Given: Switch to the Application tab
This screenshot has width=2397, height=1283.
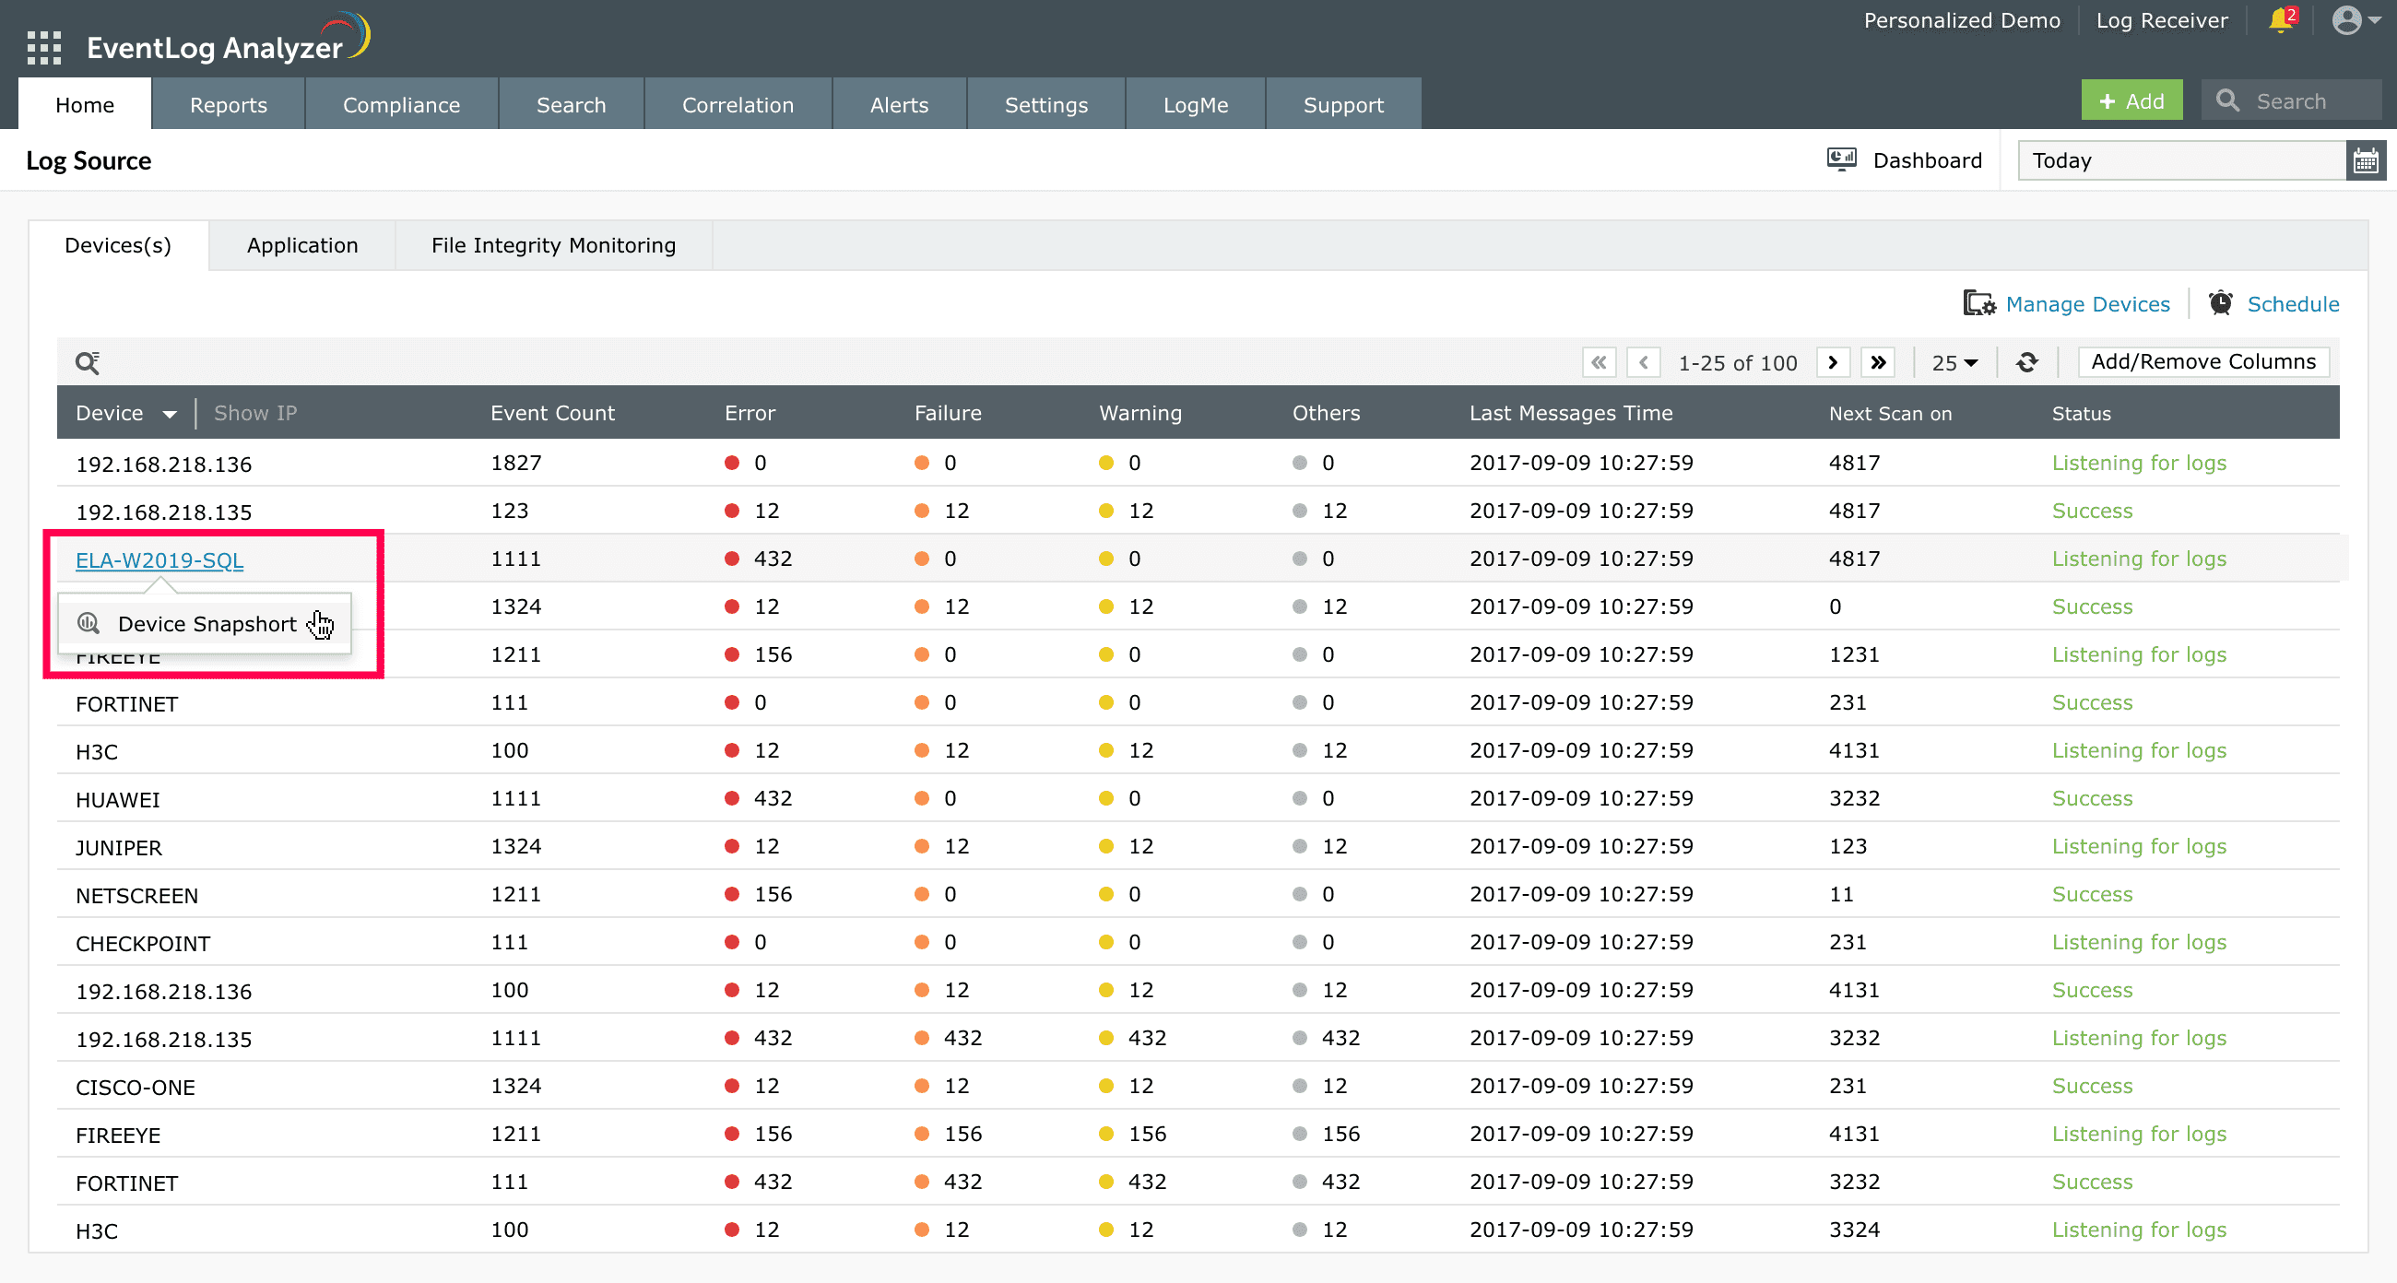Looking at the screenshot, I should [x=302, y=245].
